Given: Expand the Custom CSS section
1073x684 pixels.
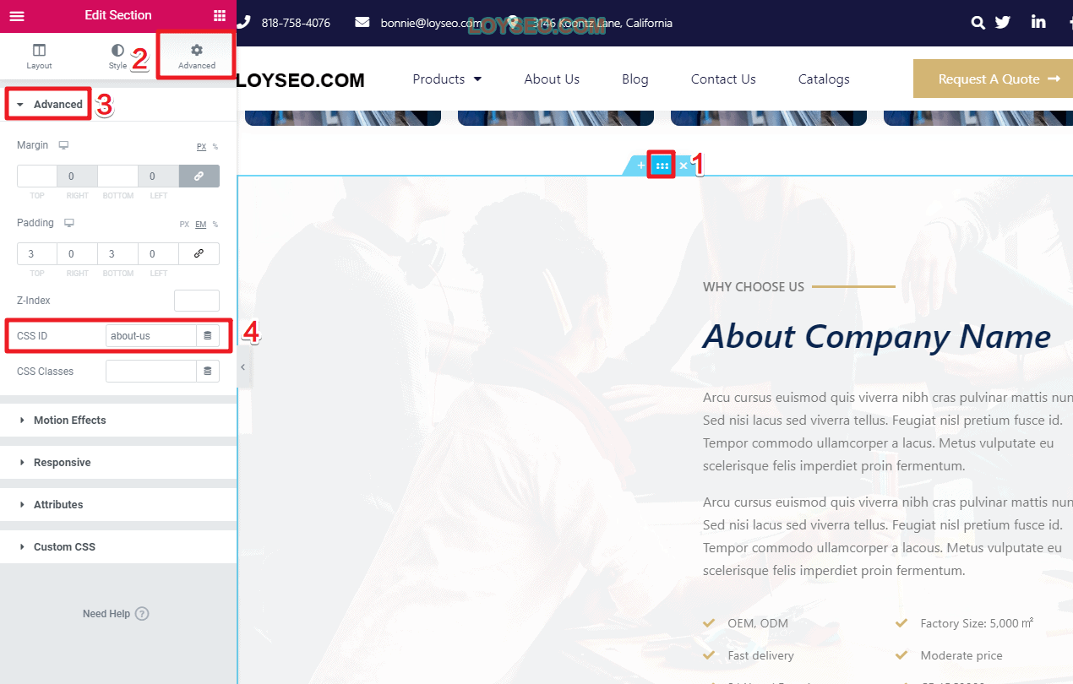Looking at the screenshot, I should point(118,547).
